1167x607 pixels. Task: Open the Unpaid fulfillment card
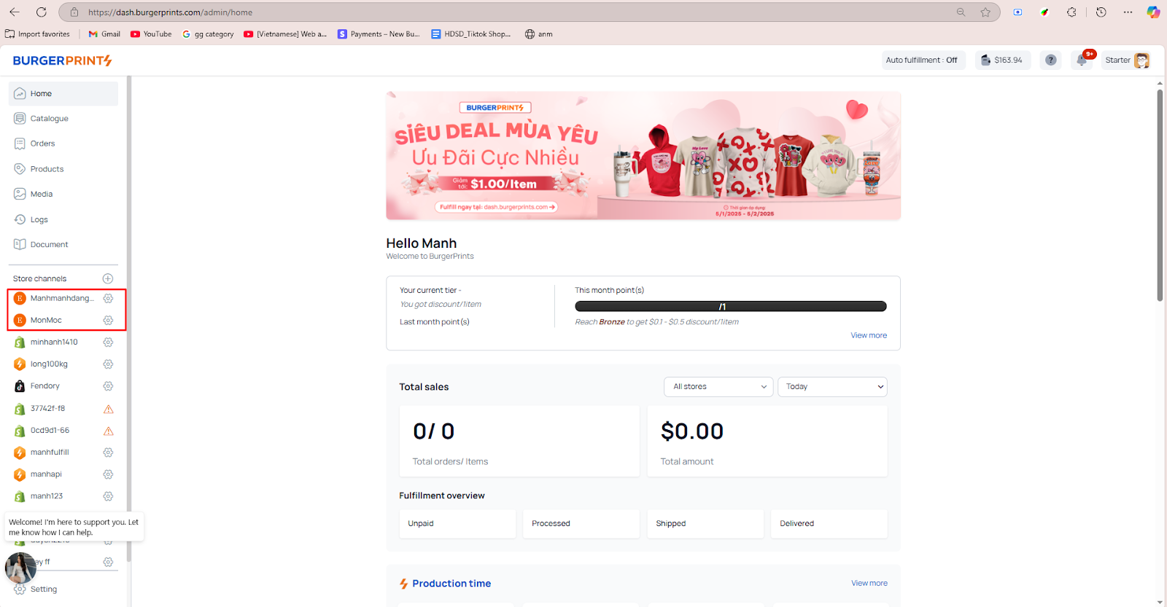coord(457,523)
